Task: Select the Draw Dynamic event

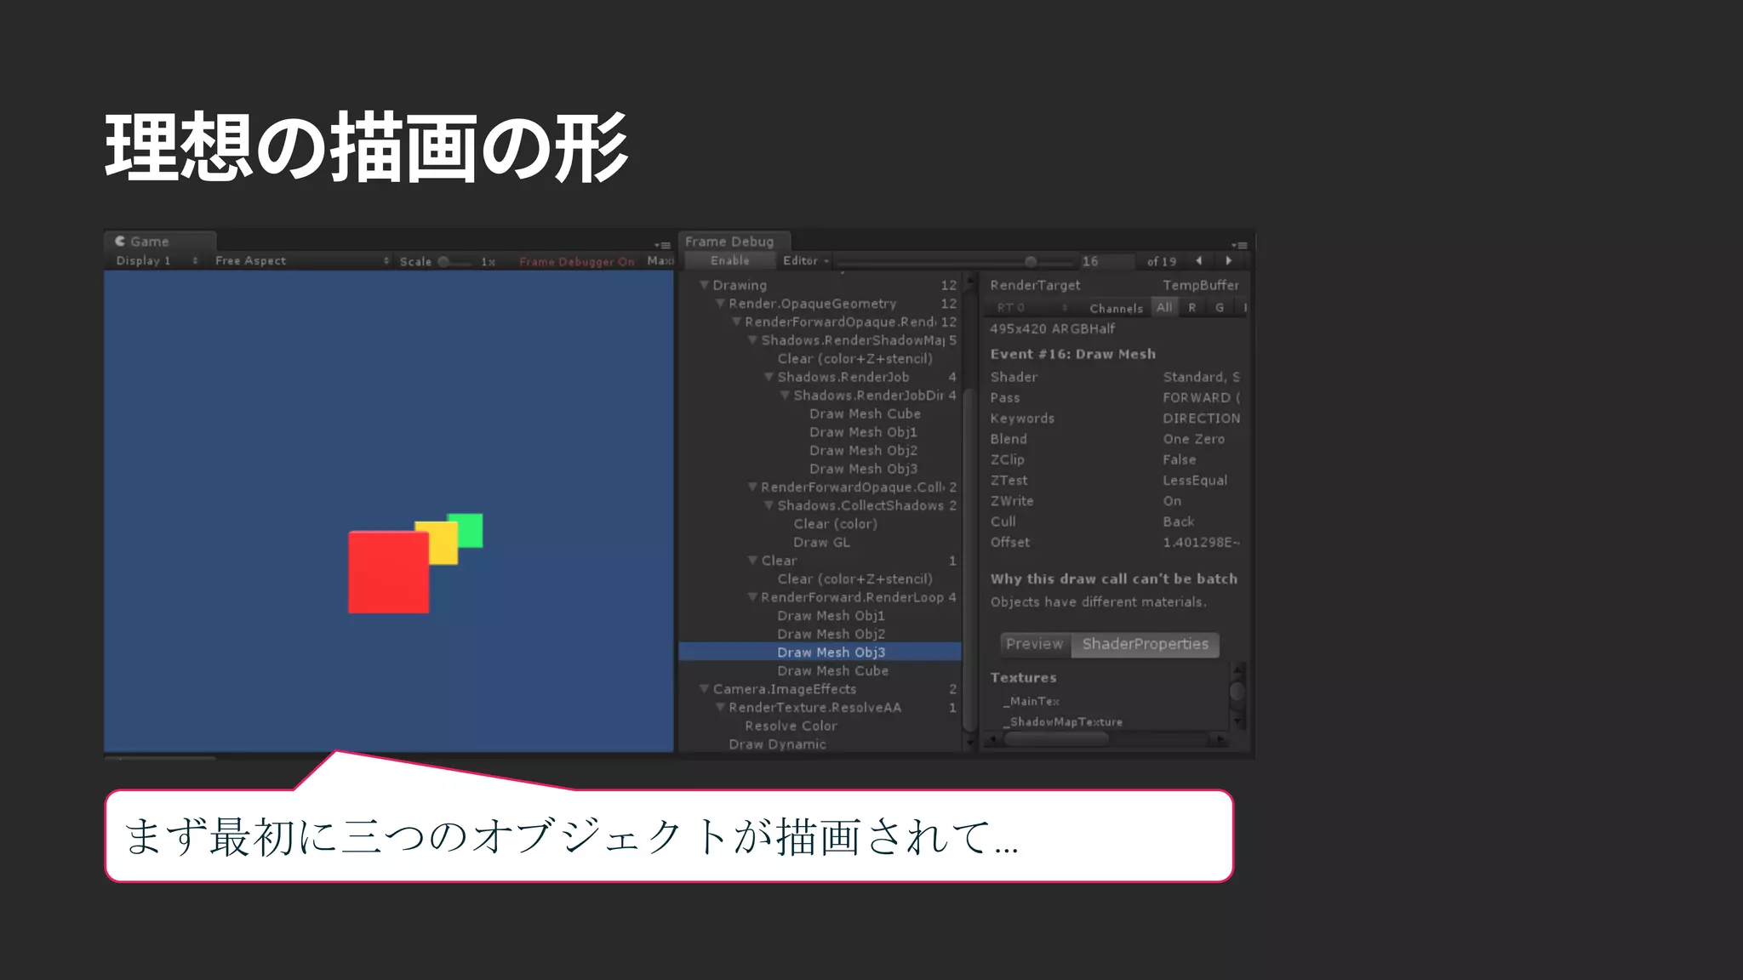Action: 777,744
